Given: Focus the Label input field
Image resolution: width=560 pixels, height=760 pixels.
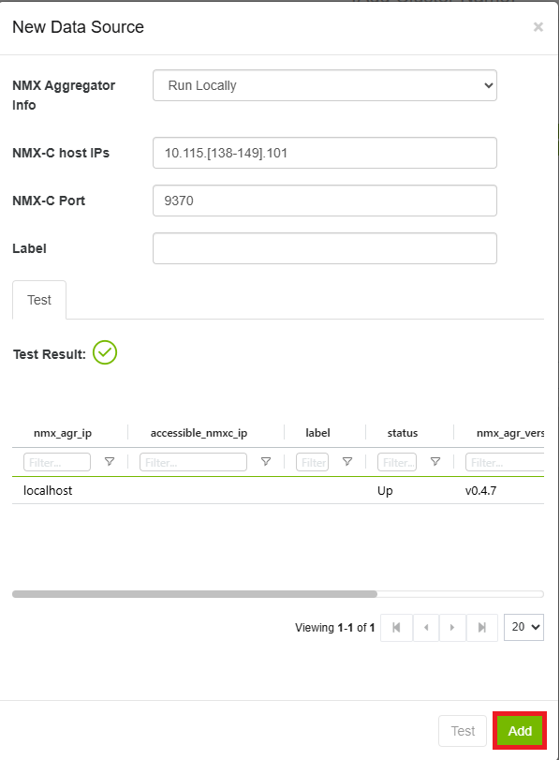Looking at the screenshot, I should coord(325,248).
